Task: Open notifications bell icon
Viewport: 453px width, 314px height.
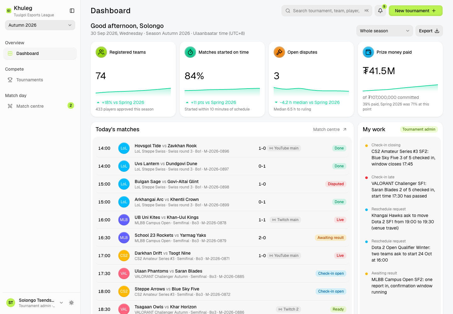Action: coord(380,11)
